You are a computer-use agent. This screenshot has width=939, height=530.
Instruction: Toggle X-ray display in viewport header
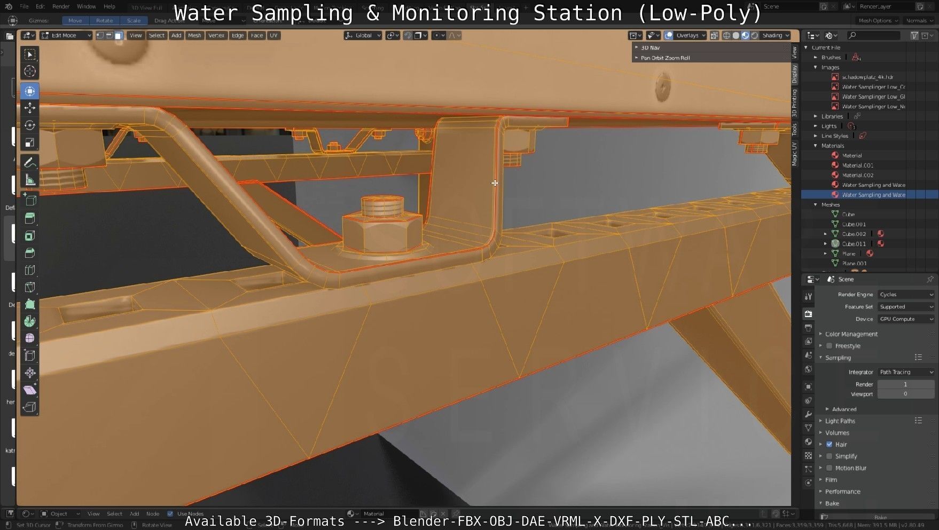(x=715, y=35)
